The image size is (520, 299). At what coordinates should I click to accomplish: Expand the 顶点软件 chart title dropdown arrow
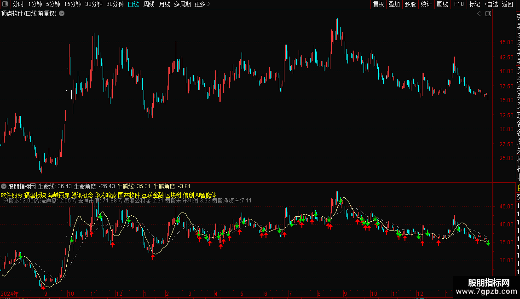click(62, 14)
